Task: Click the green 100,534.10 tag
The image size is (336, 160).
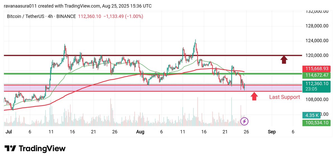Action: pos(317,123)
